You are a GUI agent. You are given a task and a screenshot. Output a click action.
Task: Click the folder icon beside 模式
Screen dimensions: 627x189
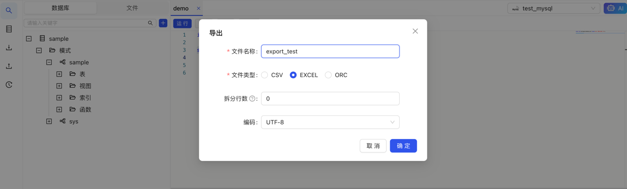click(52, 50)
